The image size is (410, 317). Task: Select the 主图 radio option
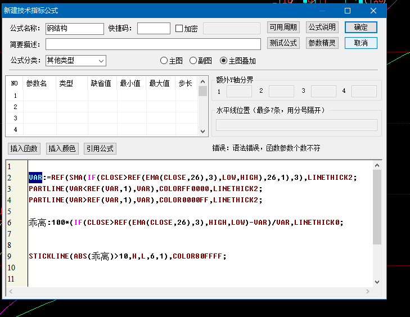pos(164,61)
